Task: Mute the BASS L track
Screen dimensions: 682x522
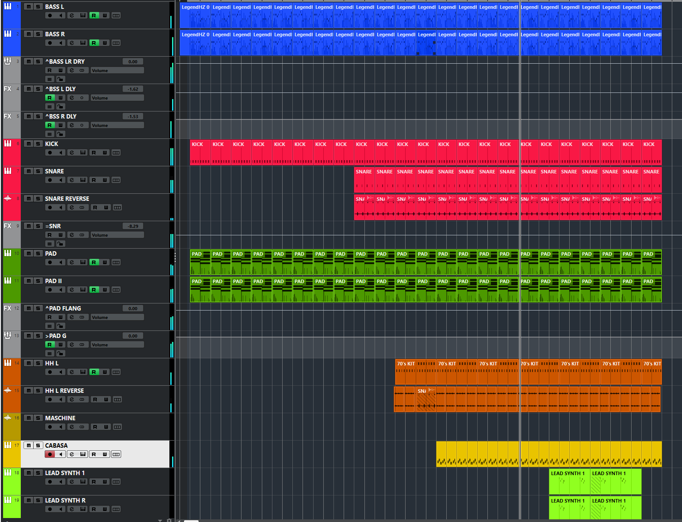Action: [28, 7]
